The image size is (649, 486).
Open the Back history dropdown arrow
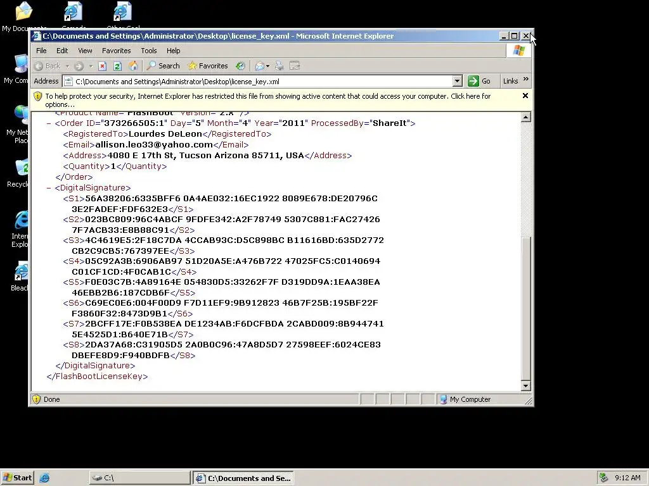(x=67, y=66)
